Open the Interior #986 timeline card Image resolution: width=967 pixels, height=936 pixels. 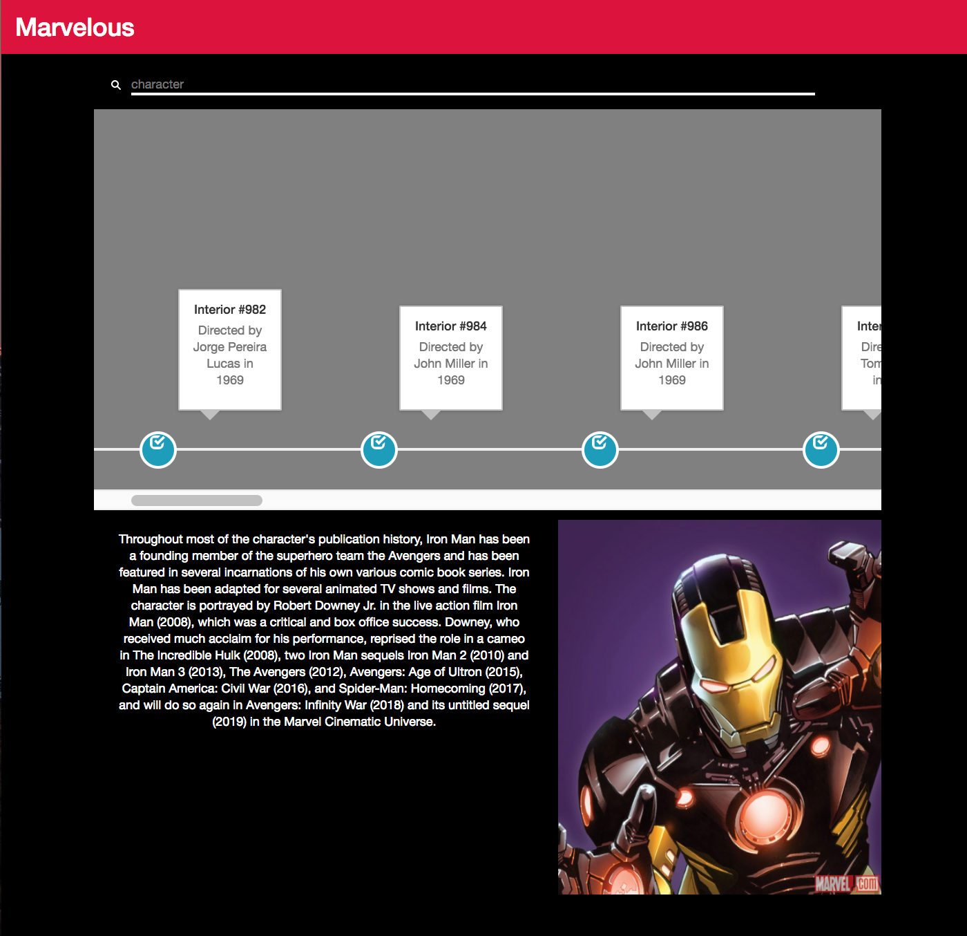point(672,358)
